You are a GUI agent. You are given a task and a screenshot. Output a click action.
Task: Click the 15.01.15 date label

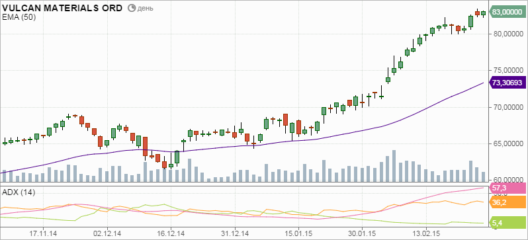point(298,234)
